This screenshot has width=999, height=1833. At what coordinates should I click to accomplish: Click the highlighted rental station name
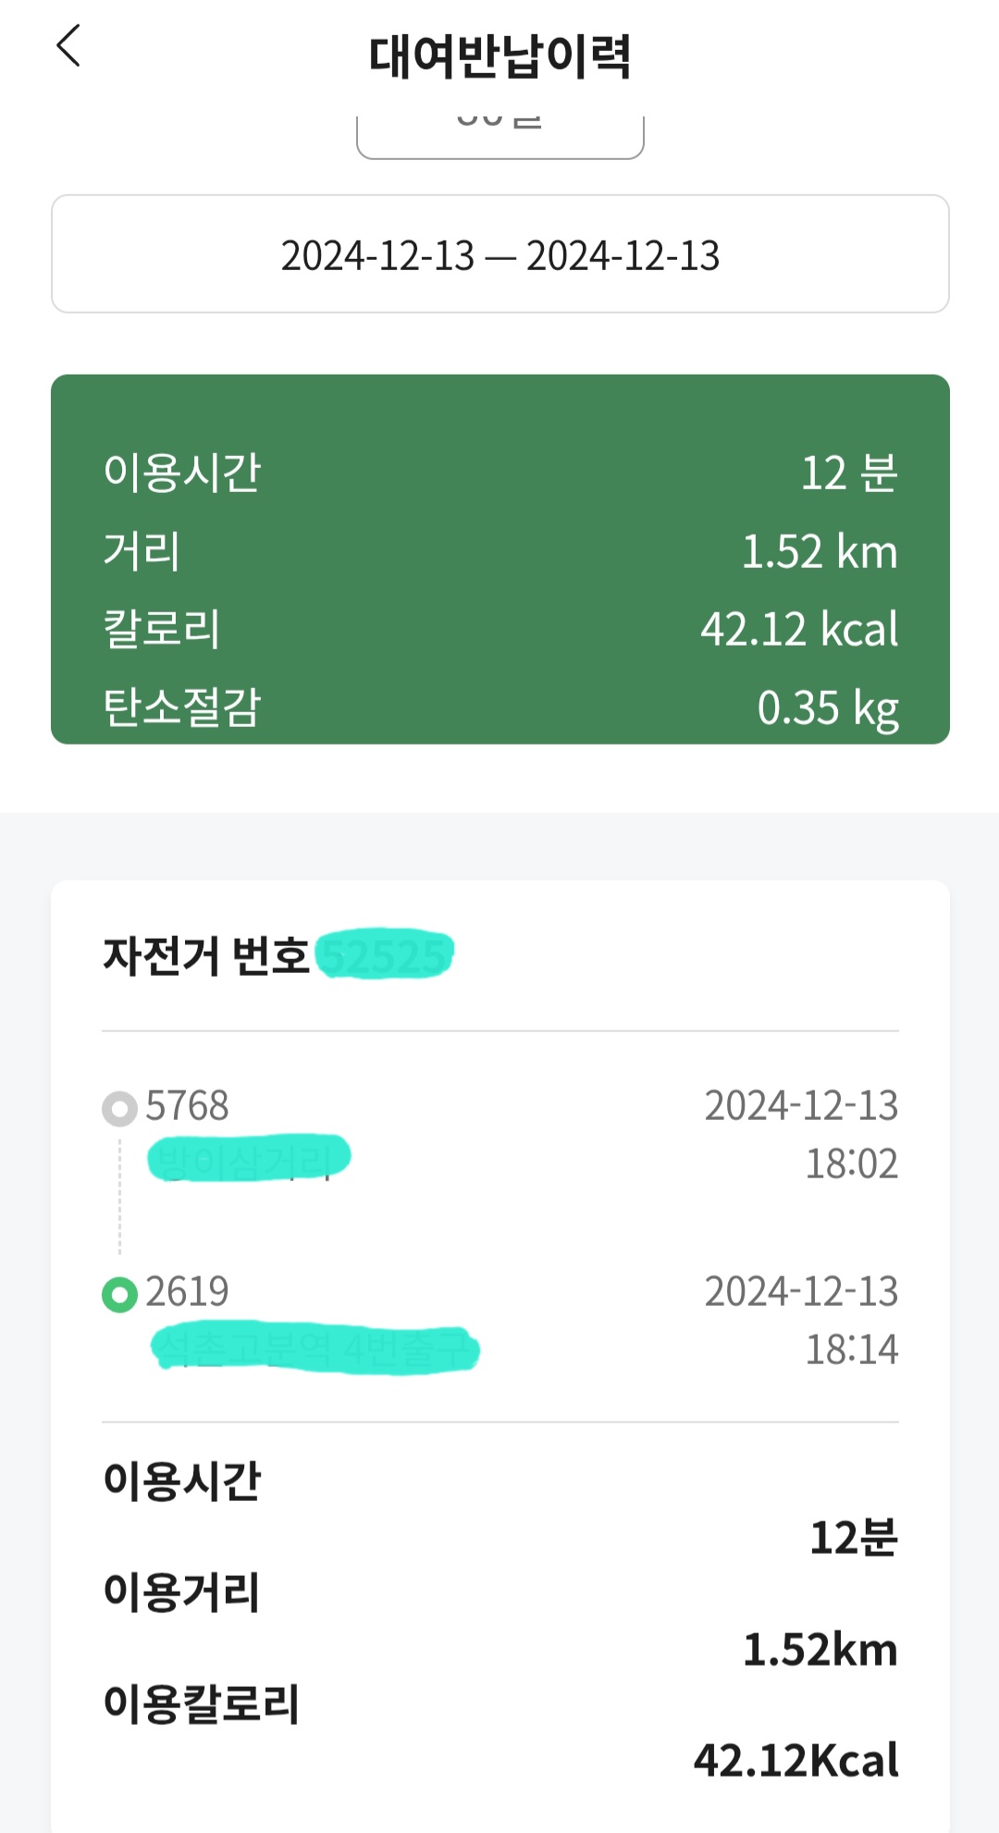point(248,1158)
